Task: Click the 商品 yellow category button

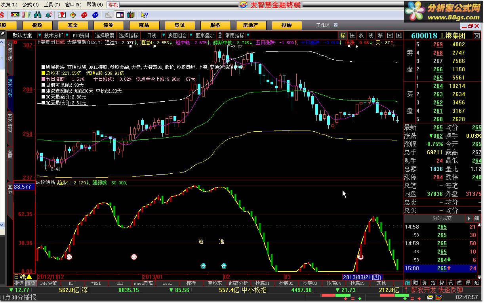Action: (144, 25)
